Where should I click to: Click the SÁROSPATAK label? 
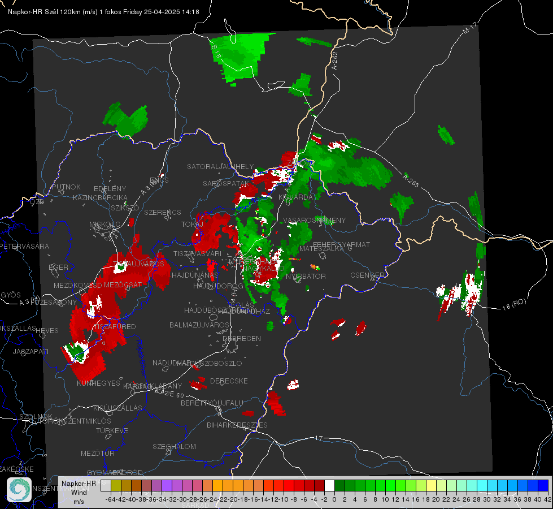point(226,184)
